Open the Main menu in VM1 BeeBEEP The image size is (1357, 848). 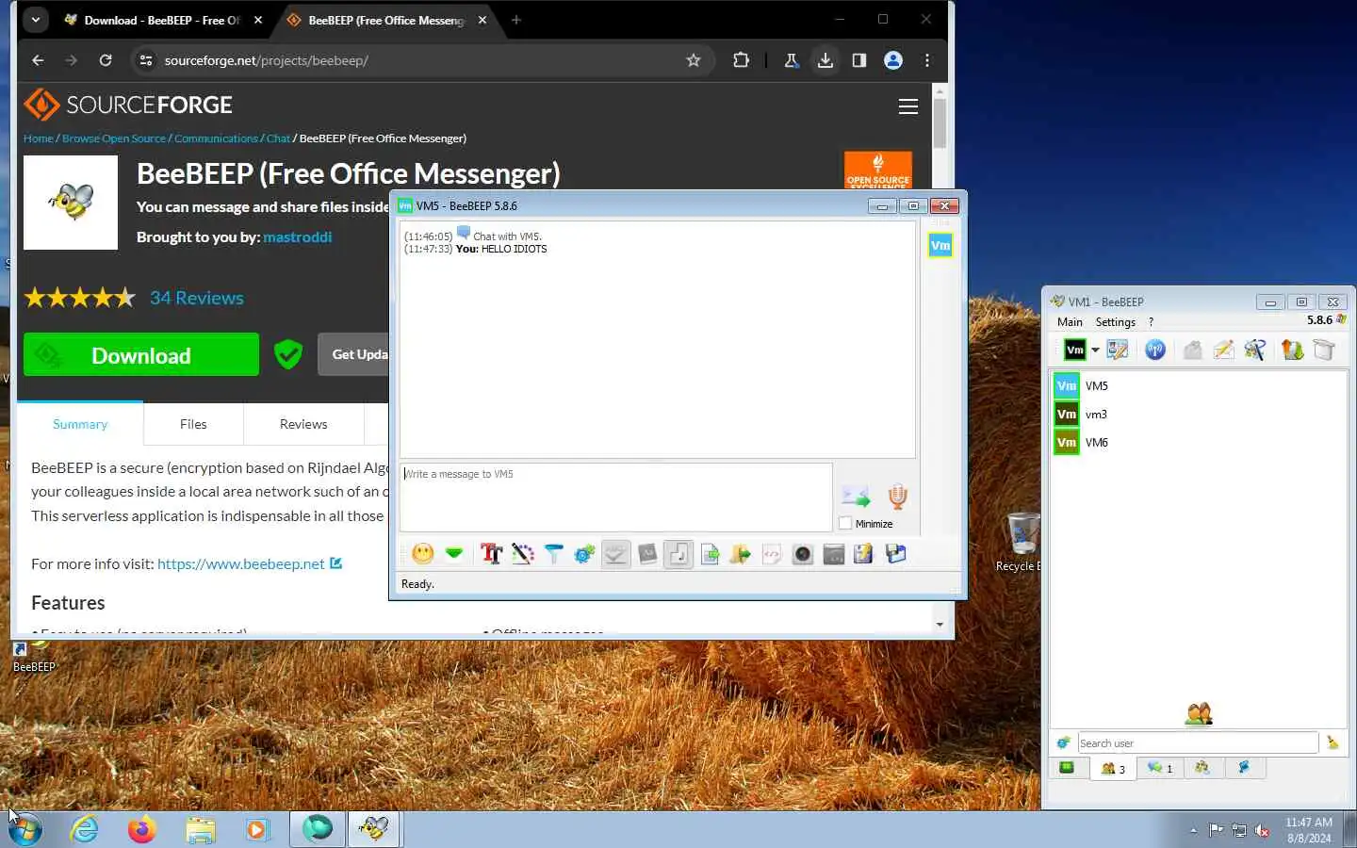(1070, 321)
